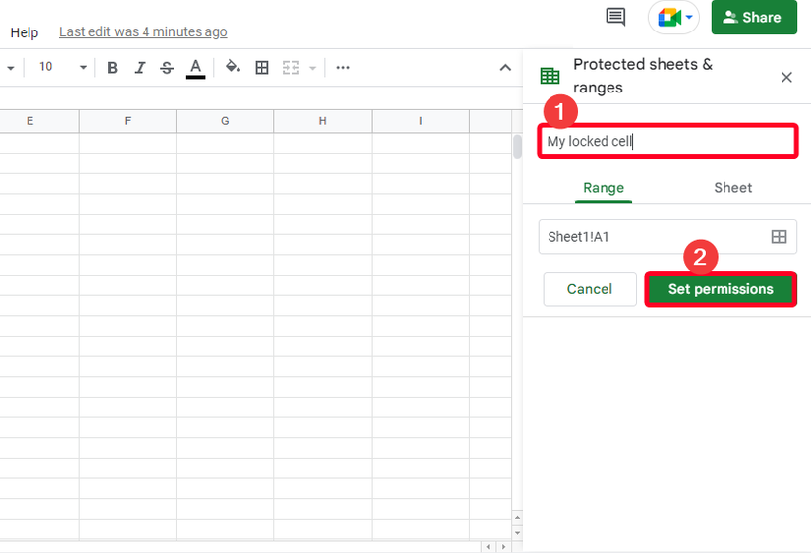This screenshot has width=811, height=553.
Task: Open the borders tool
Action: pos(261,68)
